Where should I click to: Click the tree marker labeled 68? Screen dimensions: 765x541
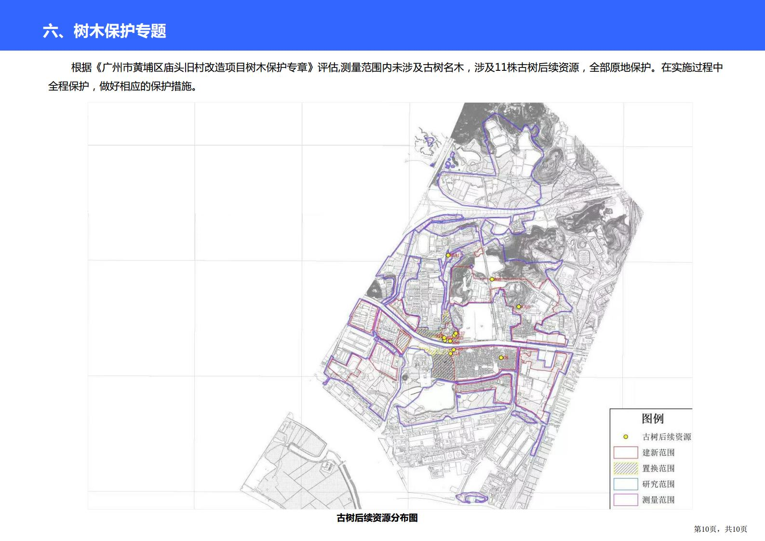tap(492, 279)
